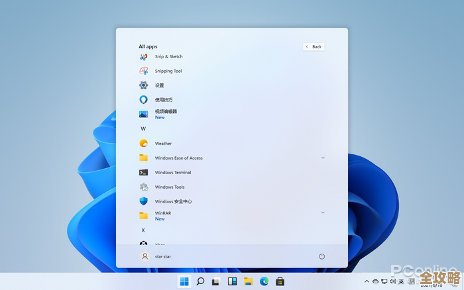This screenshot has height=290, width=464.
Task: Click the 拼 IME mode indicator
Action: (x=412, y=281)
